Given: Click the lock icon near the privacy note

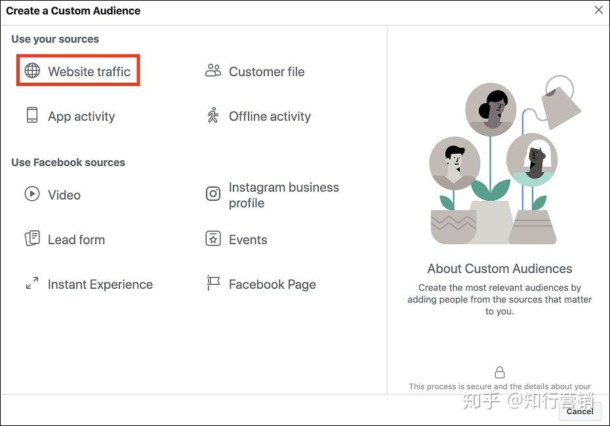Looking at the screenshot, I should click(x=499, y=372).
